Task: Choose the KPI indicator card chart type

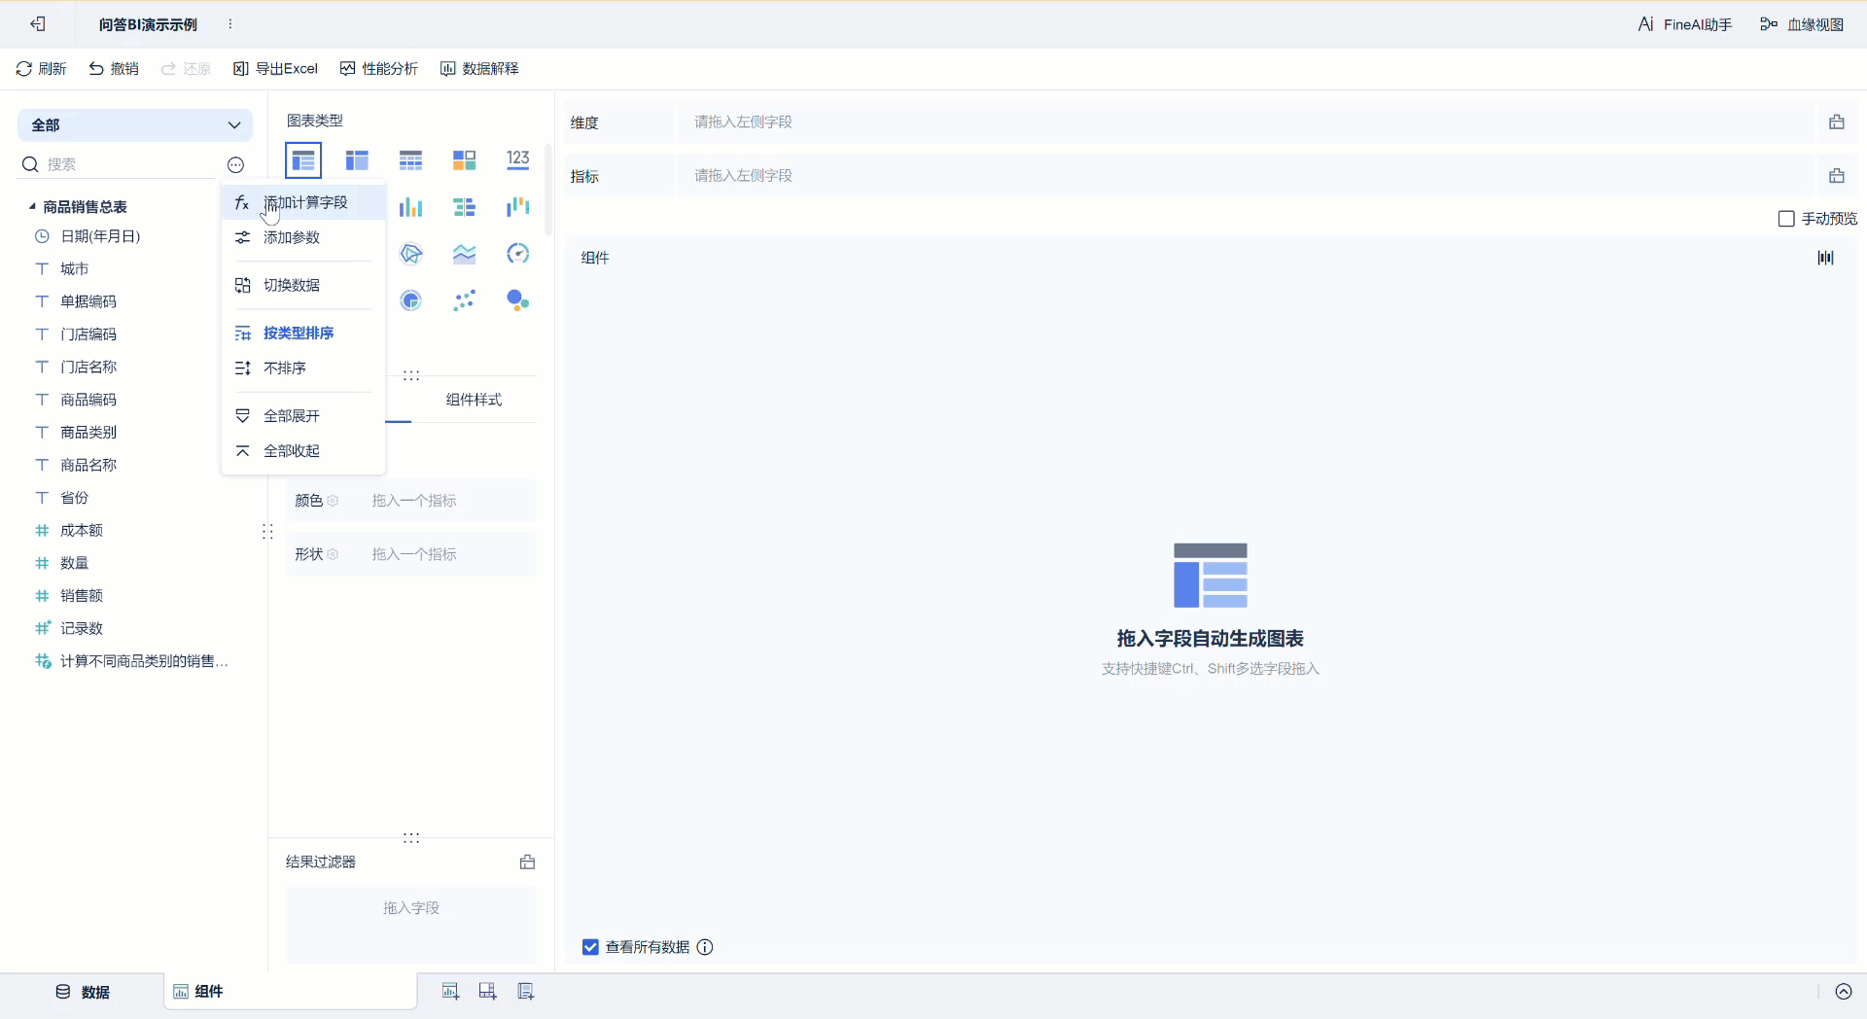Action: point(518,159)
